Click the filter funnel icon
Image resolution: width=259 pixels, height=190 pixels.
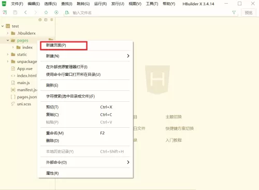(x=234, y=12)
